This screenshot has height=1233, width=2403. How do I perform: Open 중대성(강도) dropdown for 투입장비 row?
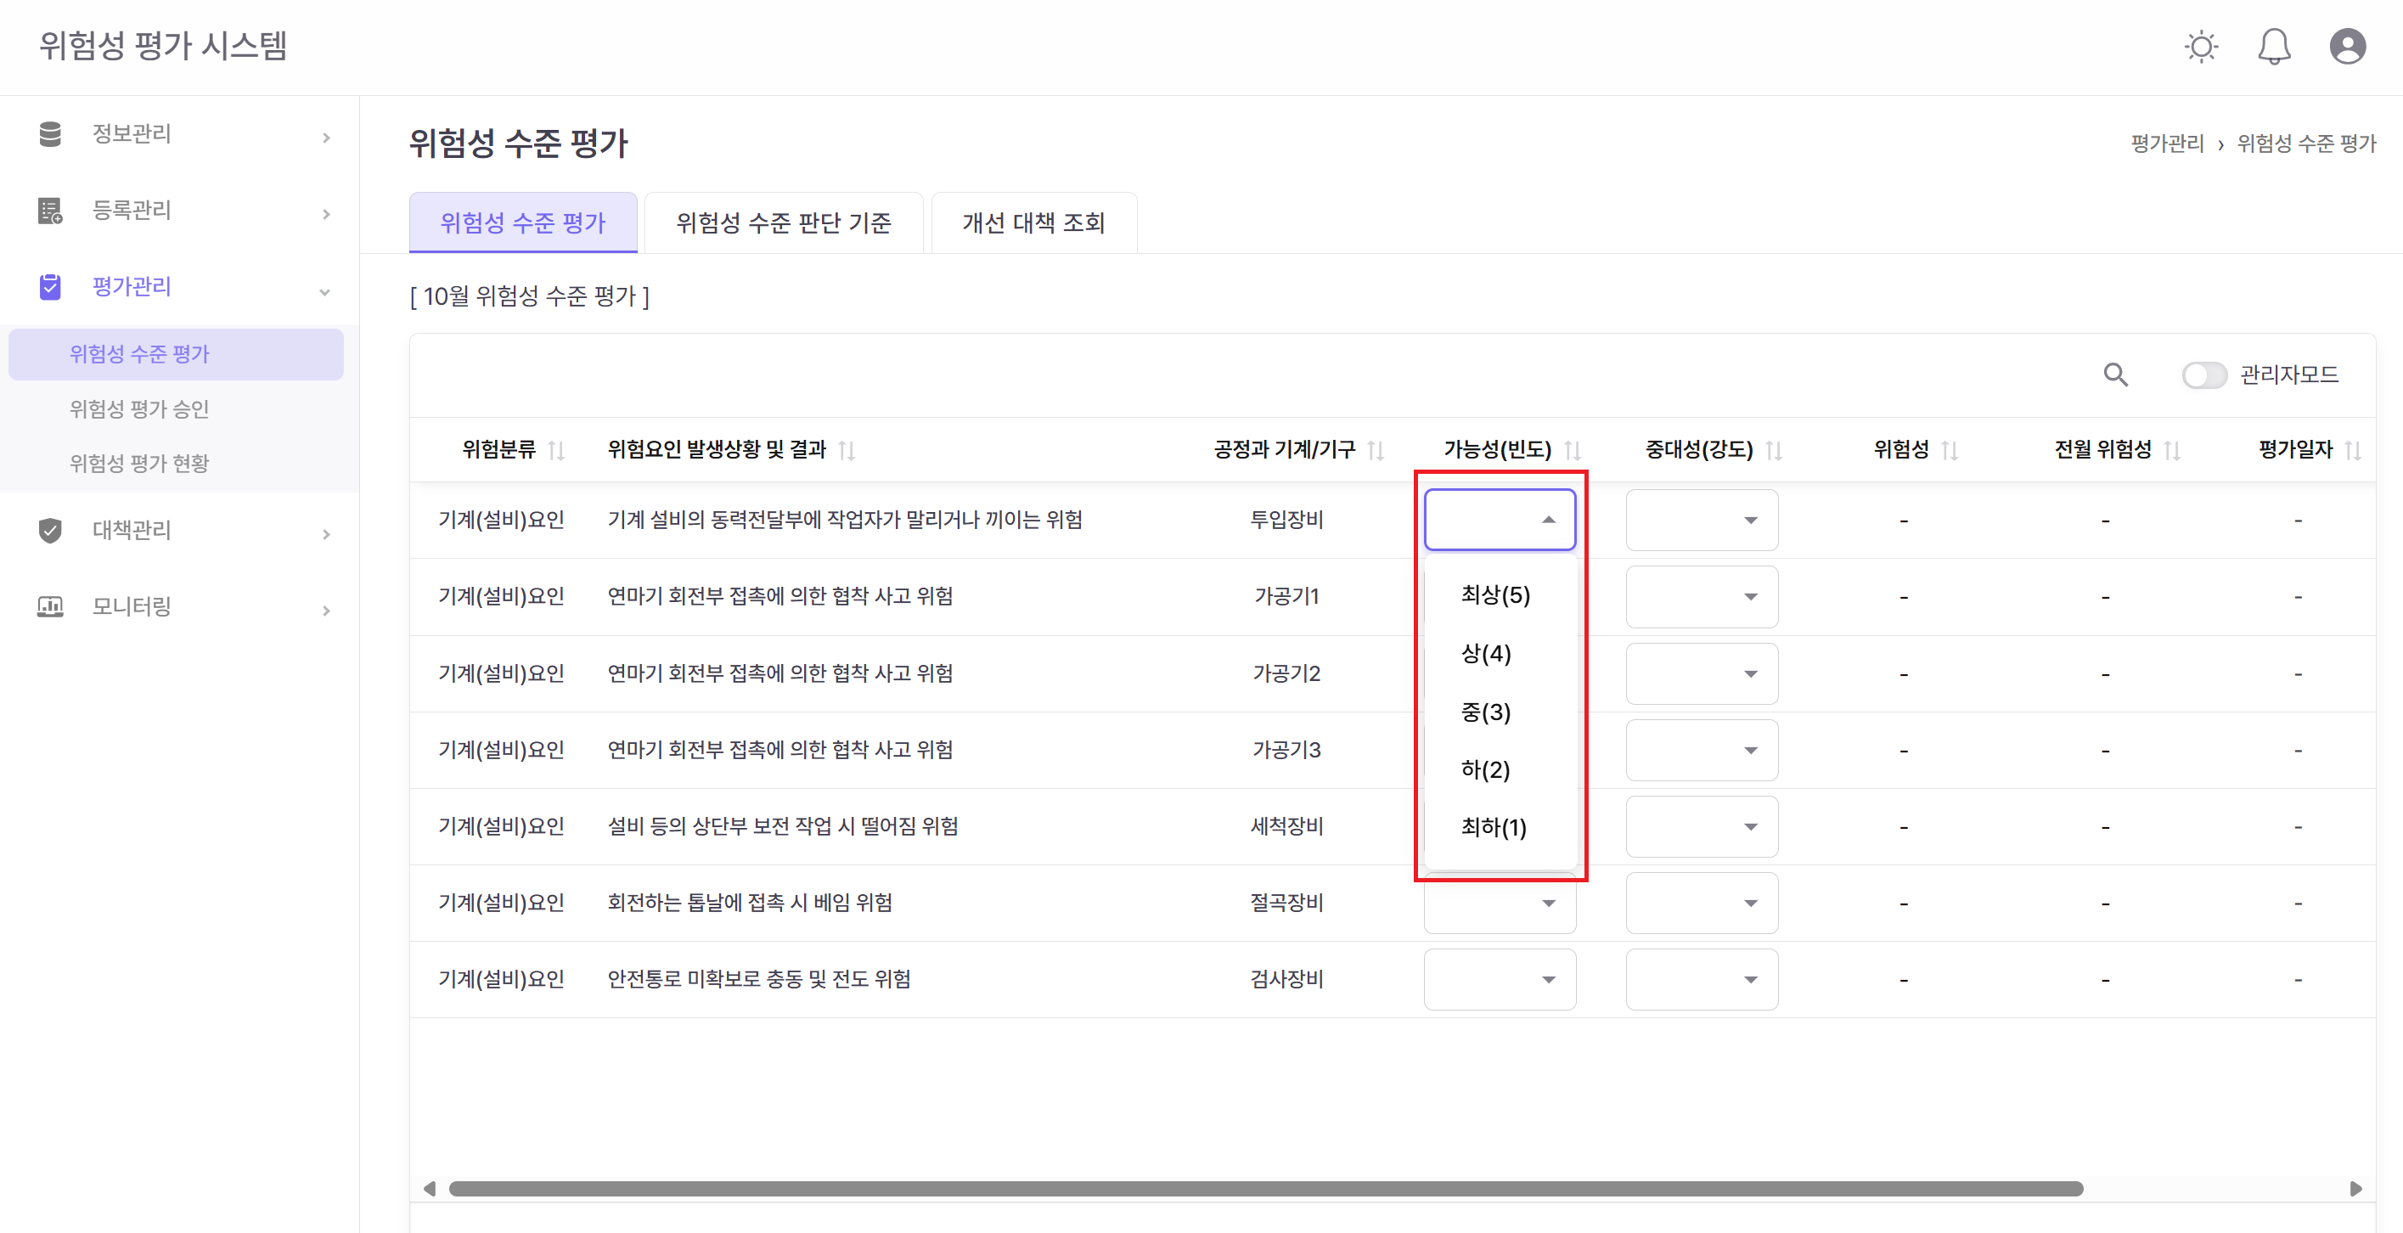[1702, 520]
